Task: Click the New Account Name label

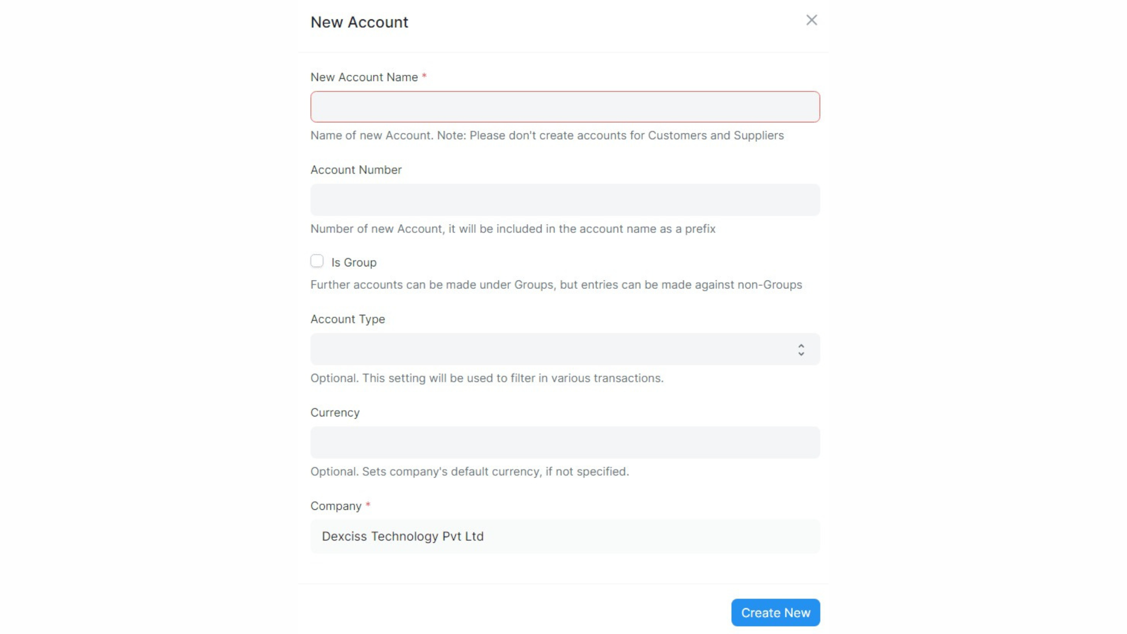Action: click(x=364, y=77)
